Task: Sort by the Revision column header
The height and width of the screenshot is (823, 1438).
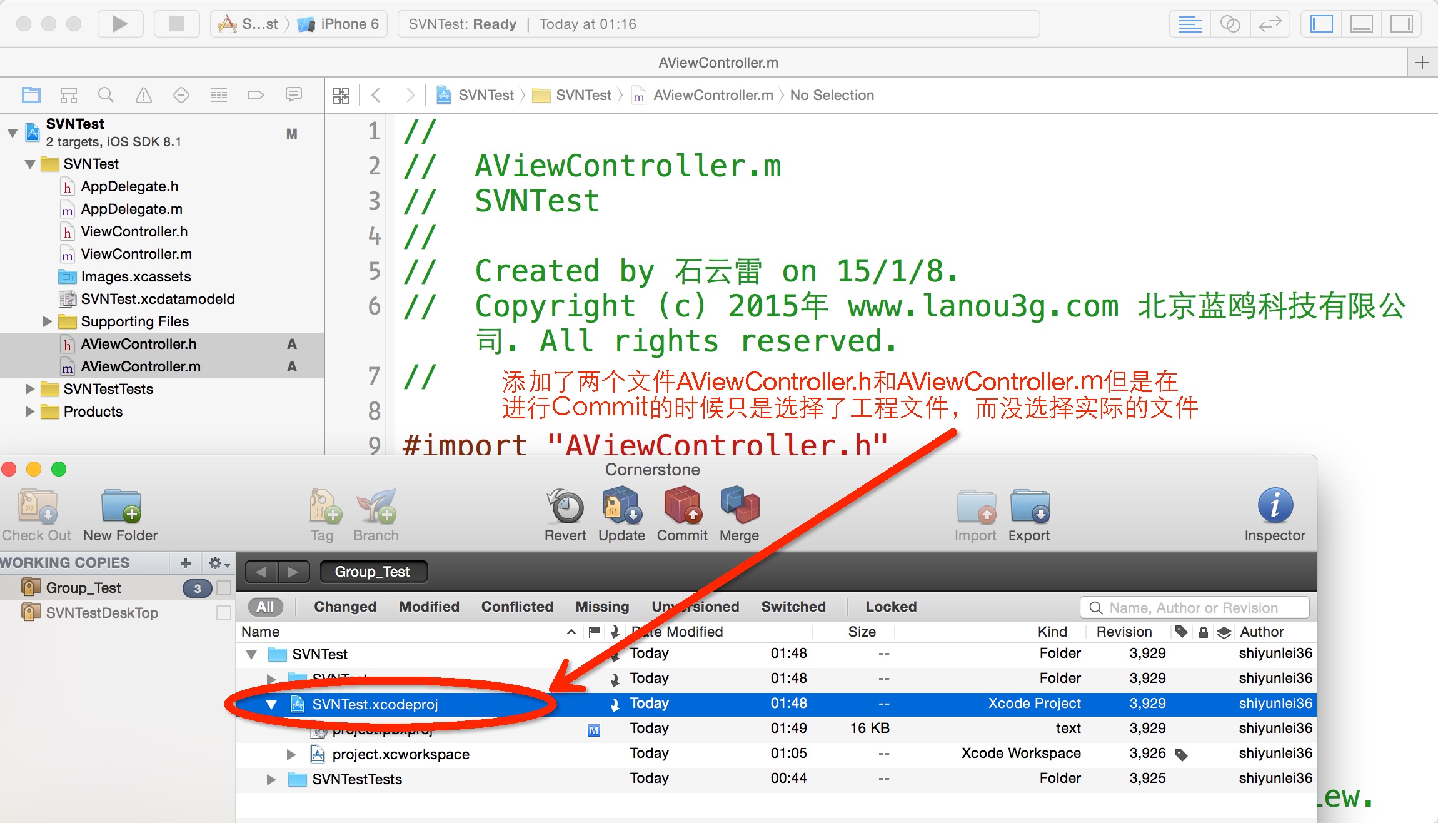Action: coord(1124,632)
